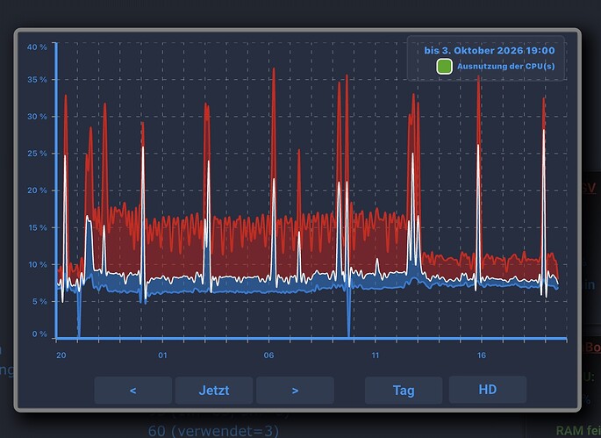The height and width of the screenshot is (438, 601).
Task: Click the '16' hour label on the x-axis
Action: click(482, 355)
